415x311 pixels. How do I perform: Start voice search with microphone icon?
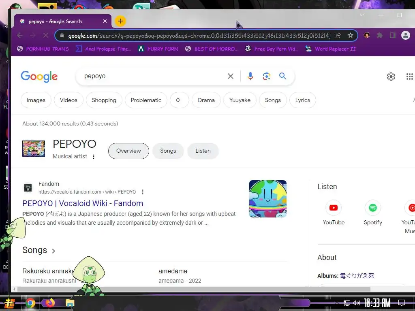(250, 76)
